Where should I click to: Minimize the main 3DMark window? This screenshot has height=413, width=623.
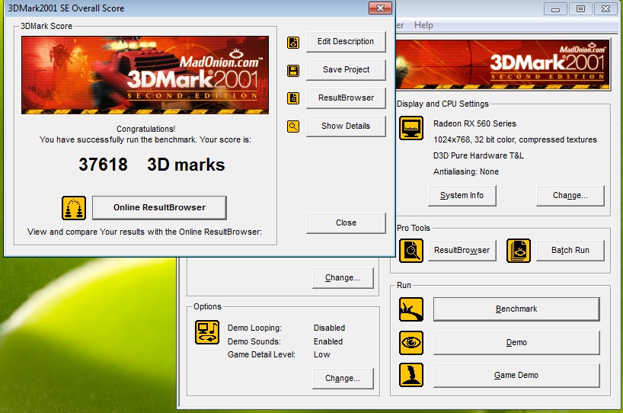coord(555,8)
